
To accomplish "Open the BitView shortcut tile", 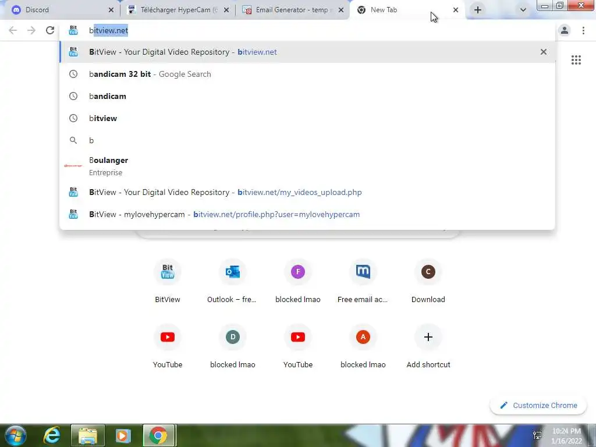I will [168, 281].
